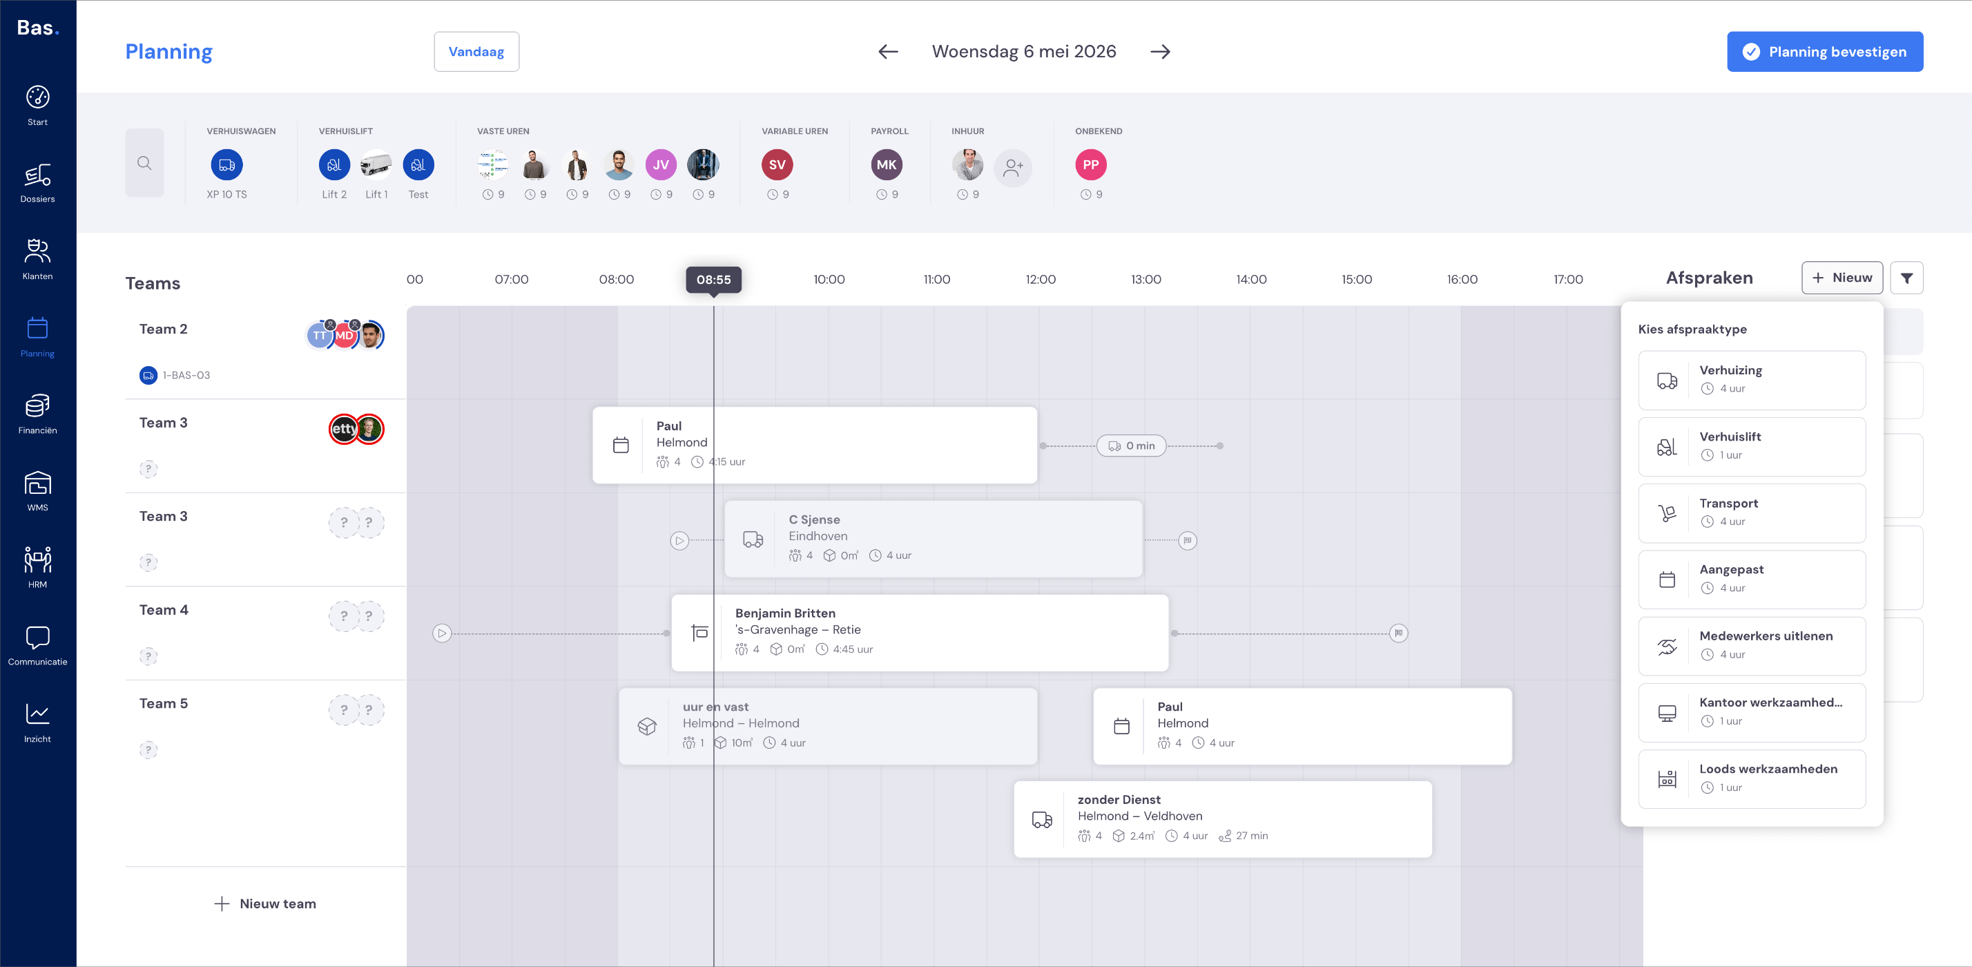Screen dimensions: 1972x967
Task: Choose Verhuizing appointment type
Action: coord(1752,380)
